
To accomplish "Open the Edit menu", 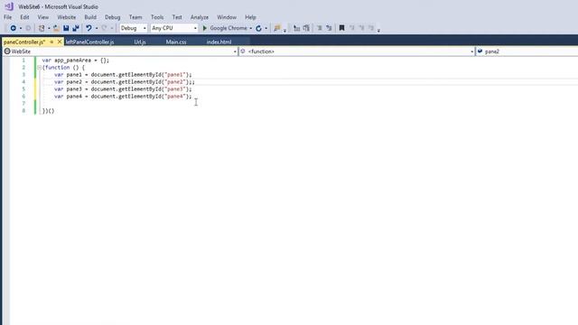I will pyautogui.click(x=24, y=17).
